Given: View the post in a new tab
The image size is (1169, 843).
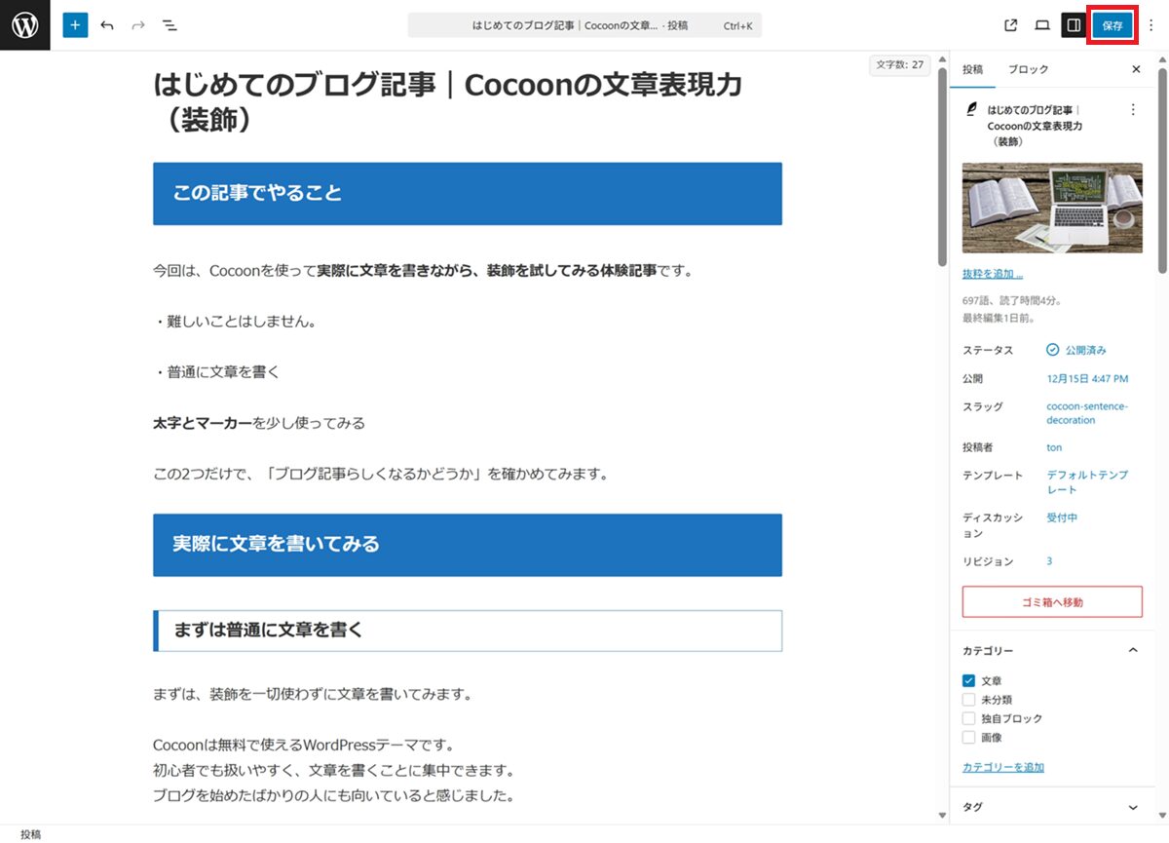Looking at the screenshot, I should coord(1010,25).
